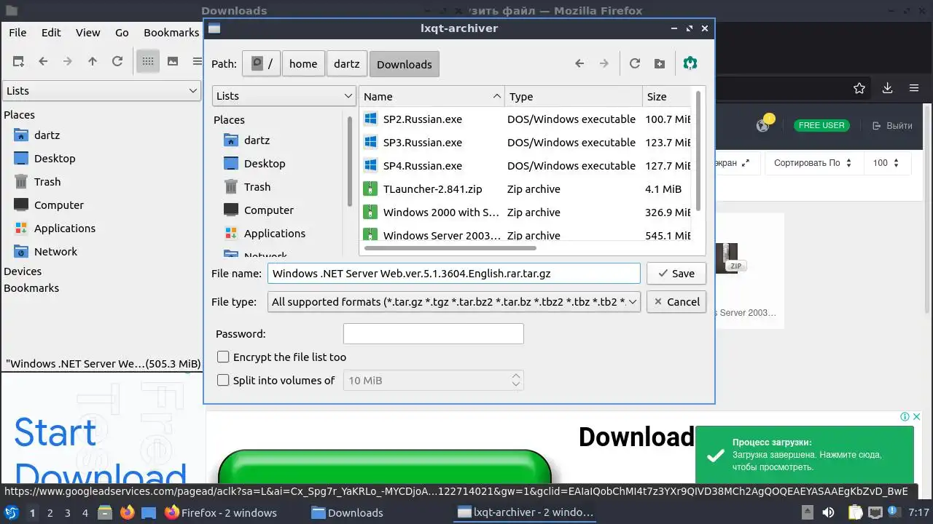
Task: Go back in Downloads file manager toolbar
Action: (x=43, y=62)
